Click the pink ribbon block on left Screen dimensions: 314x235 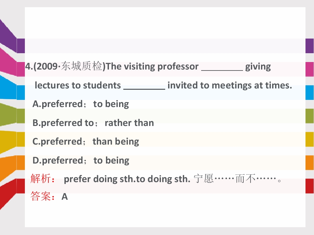[x=21, y=69]
